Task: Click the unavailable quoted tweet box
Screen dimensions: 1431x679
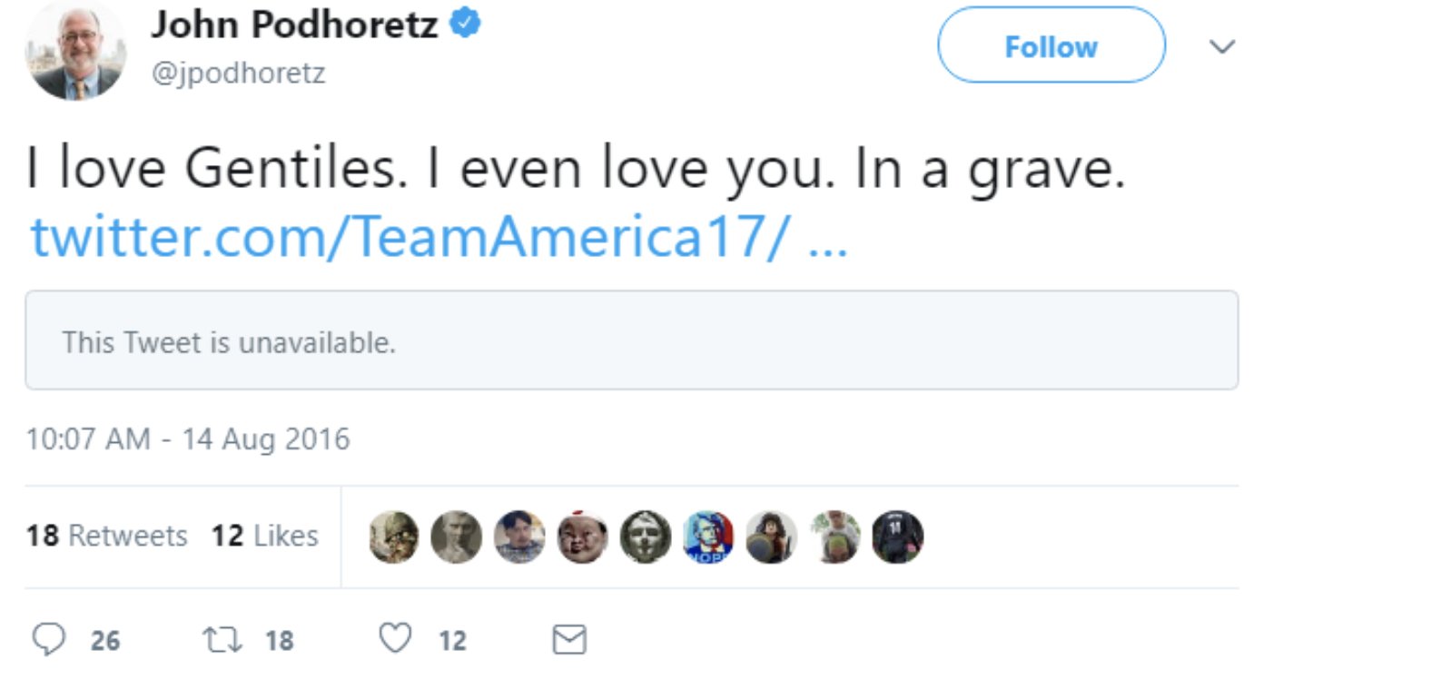Action: pos(631,341)
